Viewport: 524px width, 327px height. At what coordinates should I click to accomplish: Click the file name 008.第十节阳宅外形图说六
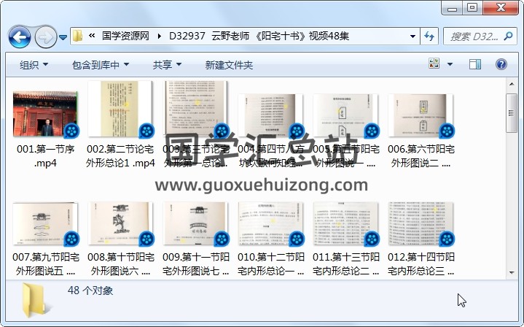point(120,264)
